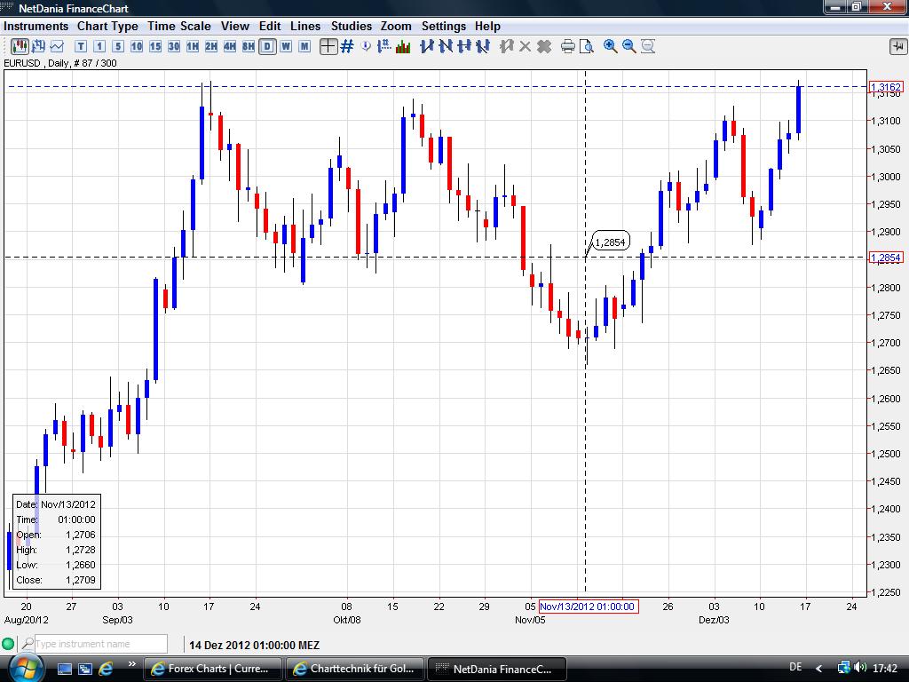Switch to 10 minute time scale
This screenshot has height=682, width=909.
pyautogui.click(x=136, y=46)
